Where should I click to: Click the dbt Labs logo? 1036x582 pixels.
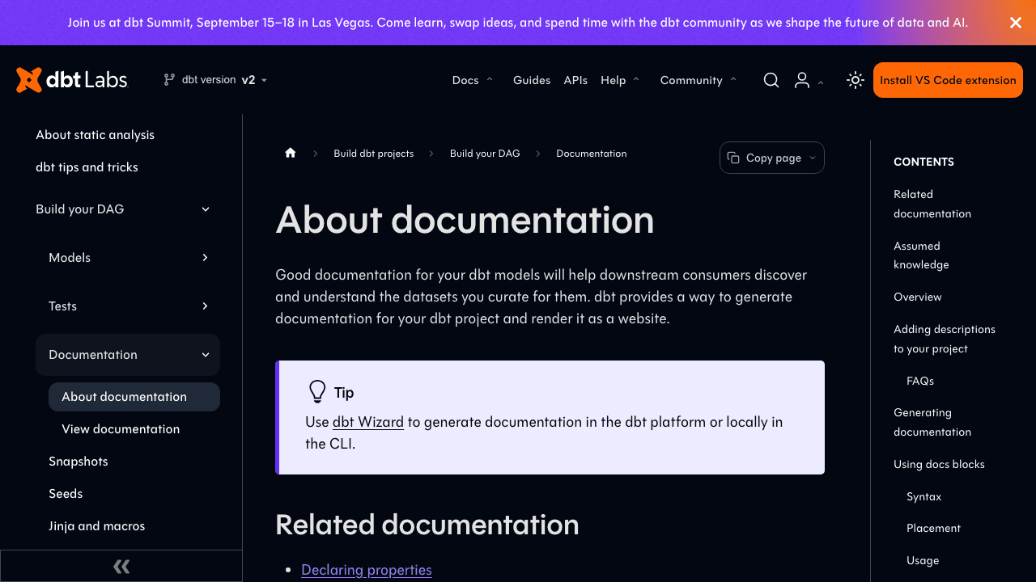[72, 80]
